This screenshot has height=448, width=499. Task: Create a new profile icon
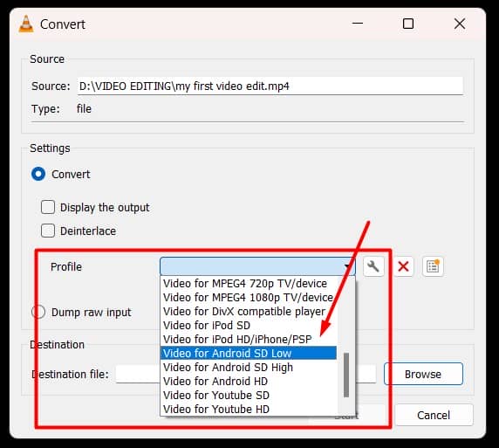[433, 266]
